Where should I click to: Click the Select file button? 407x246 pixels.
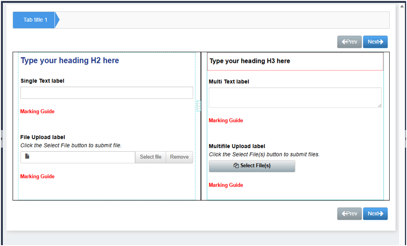click(150, 157)
